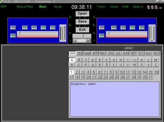Screen dimensions: 164x122
Task: Go Back via top menu
Action: (43, 7)
